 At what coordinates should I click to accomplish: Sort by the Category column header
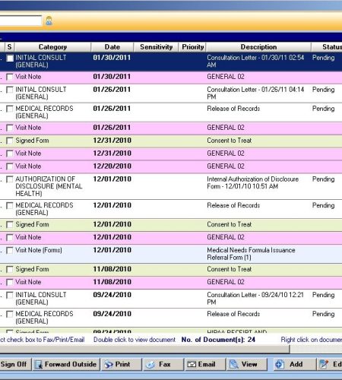pyautogui.click(x=52, y=47)
